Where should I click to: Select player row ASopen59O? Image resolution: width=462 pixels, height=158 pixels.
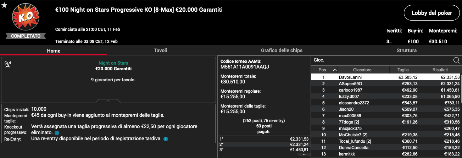(385, 84)
